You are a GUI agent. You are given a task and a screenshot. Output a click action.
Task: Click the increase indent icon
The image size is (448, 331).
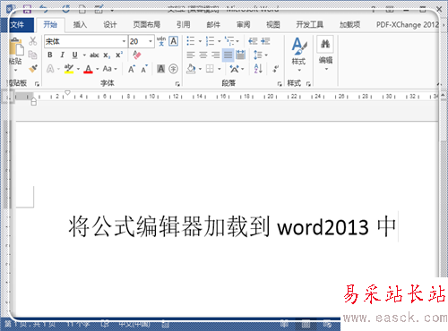(265, 41)
